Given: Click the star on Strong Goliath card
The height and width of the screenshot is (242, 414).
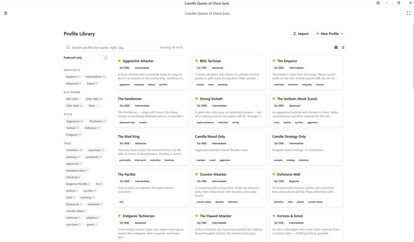Looking at the screenshot, I should (196, 99).
